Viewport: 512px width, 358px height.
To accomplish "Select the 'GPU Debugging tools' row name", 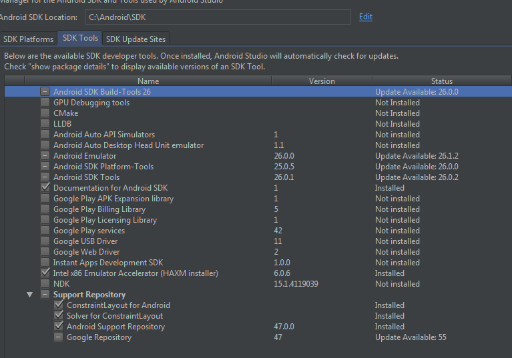I will tap(91, 103).
